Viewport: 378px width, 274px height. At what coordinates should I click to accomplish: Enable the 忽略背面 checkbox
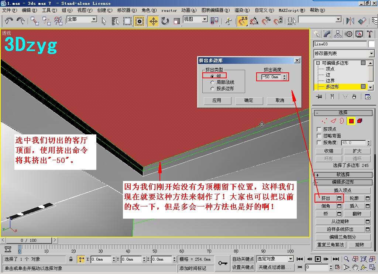319,136
